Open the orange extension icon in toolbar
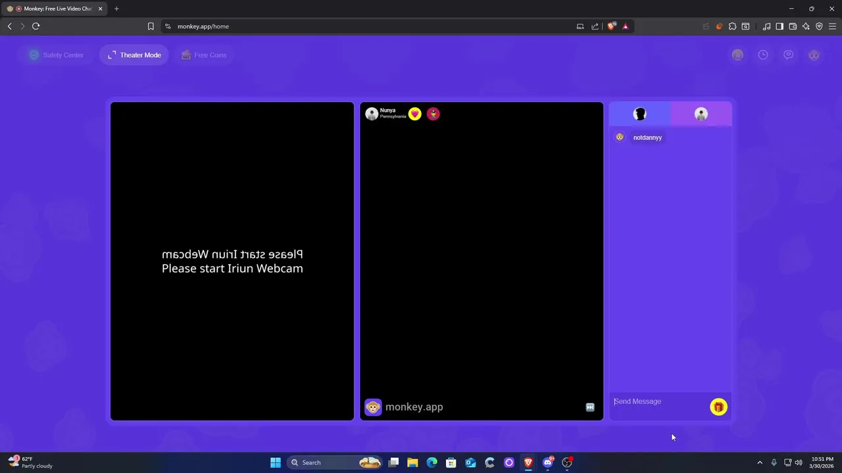842x473 pixels. 719,26
